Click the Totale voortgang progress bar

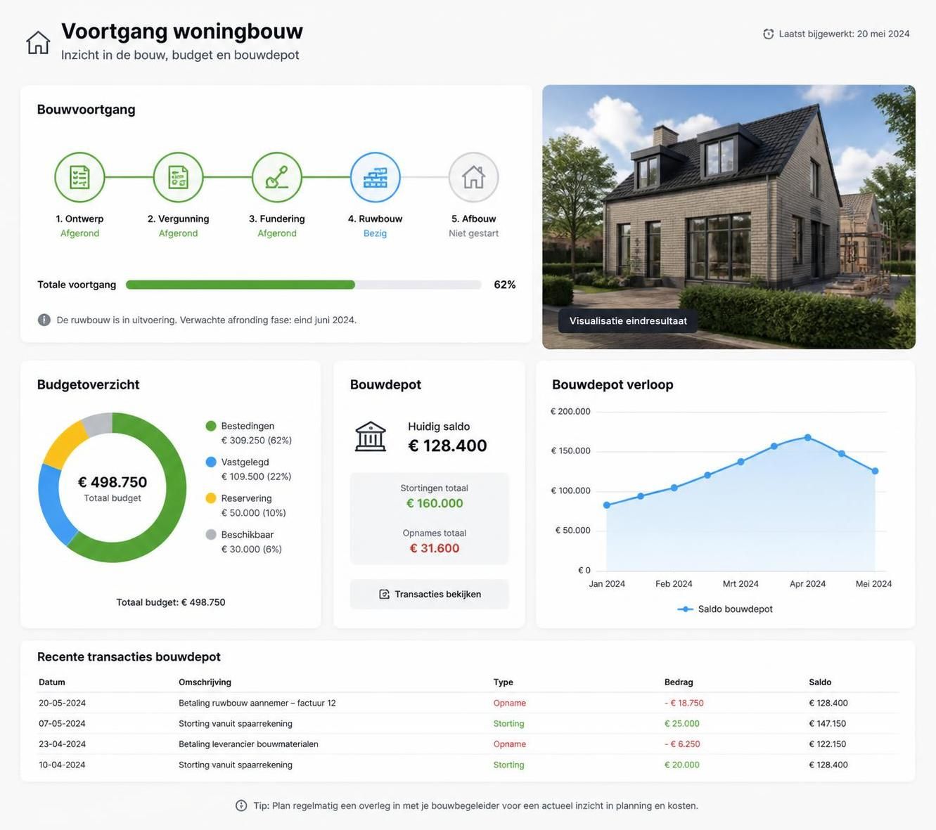pyautogui.click(x=304, y=285)
